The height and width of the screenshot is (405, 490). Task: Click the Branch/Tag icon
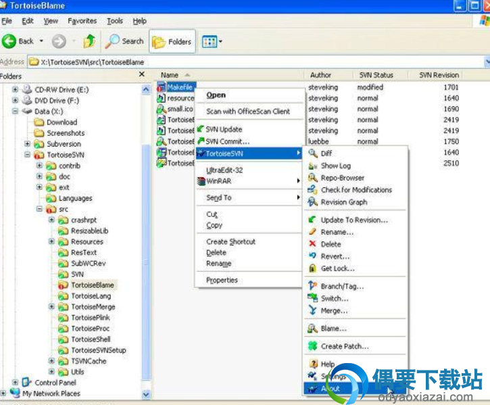pos(312,285)
